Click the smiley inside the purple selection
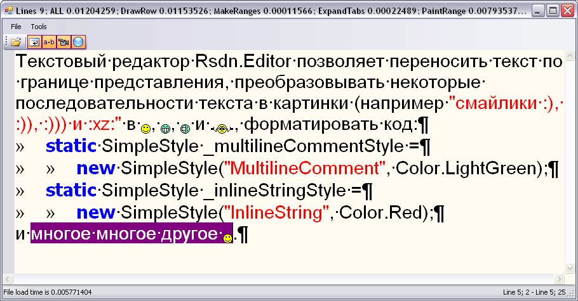This screenshot has height=301, width=578. (227, 238)
